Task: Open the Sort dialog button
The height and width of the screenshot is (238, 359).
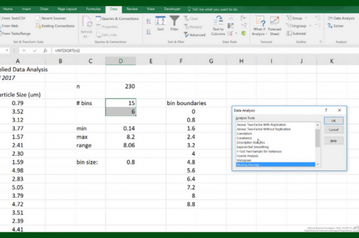Action: click(x=160, y=23)
